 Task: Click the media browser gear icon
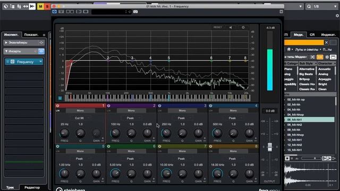click(x=327, y=57)
